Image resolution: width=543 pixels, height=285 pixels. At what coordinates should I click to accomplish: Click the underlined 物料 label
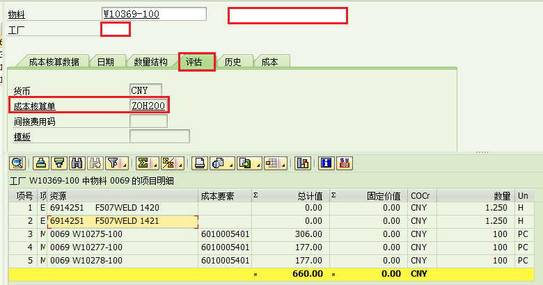click(x=16, y=15)
